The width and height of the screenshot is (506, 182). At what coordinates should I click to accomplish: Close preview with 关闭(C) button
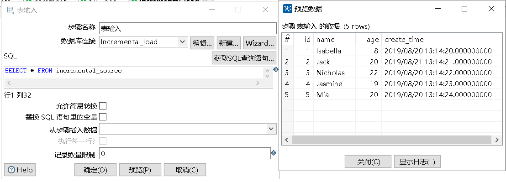368,162
